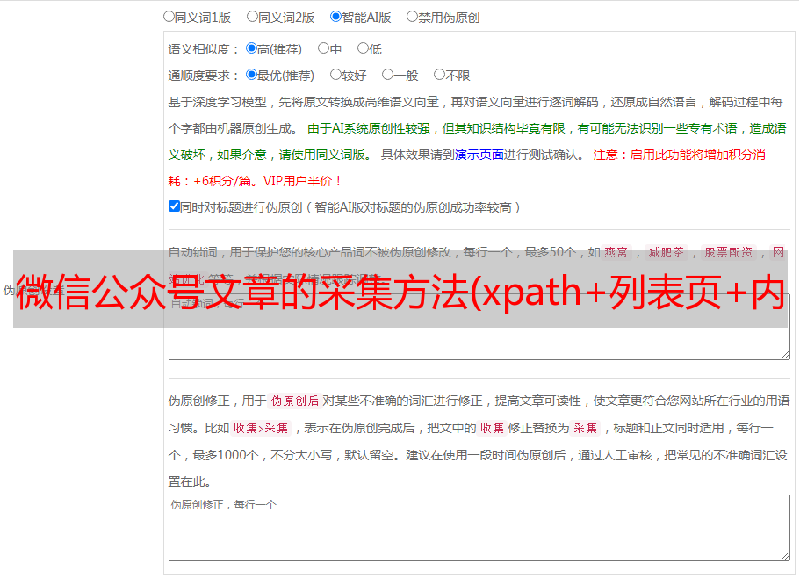Click the 燕窝 example keyword
The image size is (800, 578).
click(x=616, y=252)
